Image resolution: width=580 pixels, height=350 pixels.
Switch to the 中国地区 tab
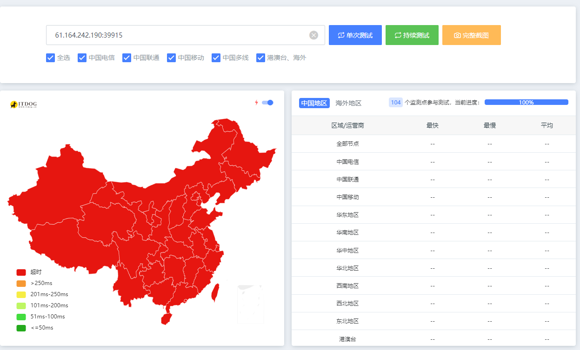(314, 103)
